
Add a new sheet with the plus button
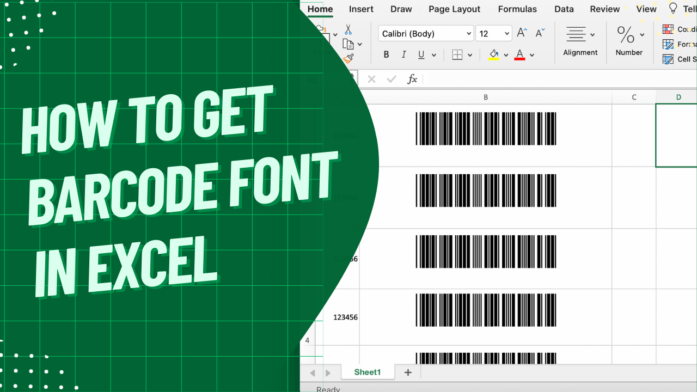tap(407, 372)
